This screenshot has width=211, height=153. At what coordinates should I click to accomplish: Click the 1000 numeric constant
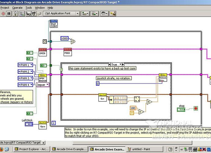point(65,39)
